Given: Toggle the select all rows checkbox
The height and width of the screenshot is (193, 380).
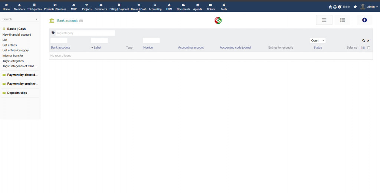Looking at the screenshot, I should (x=368, y=48).
